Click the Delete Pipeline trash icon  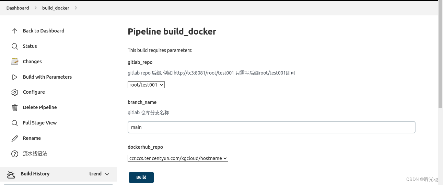pos(15,107)
